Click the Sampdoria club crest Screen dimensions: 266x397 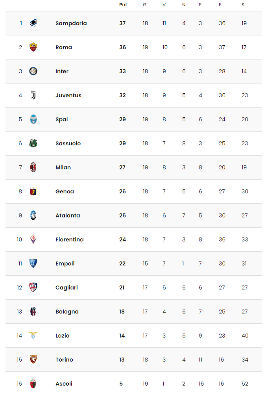[33, 23]
